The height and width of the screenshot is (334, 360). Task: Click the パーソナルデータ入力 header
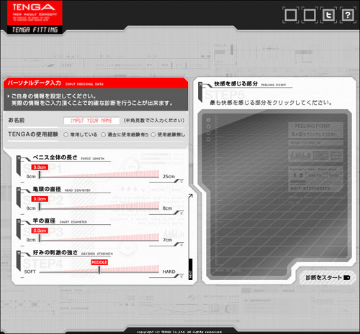(x=96, y=83)
